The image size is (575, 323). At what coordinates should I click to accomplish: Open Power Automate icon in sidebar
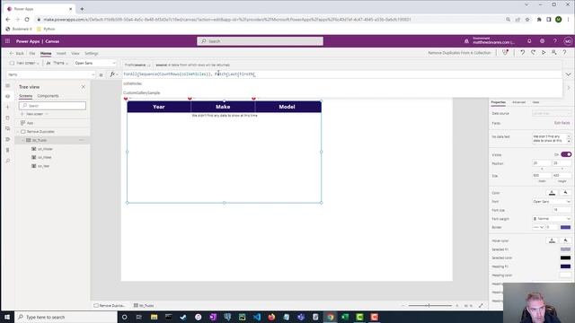pyautogui.click(x=8, y=139)
